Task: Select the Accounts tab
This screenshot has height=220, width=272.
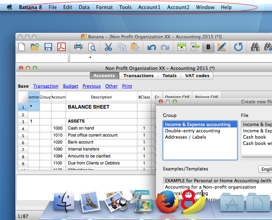Action: click(x=104, y=76)
